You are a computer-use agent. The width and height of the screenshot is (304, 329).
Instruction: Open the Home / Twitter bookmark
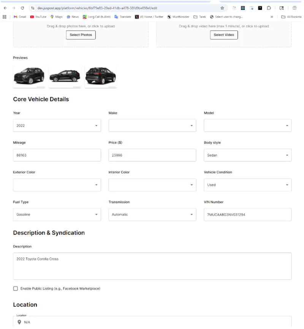pos(149,17)
